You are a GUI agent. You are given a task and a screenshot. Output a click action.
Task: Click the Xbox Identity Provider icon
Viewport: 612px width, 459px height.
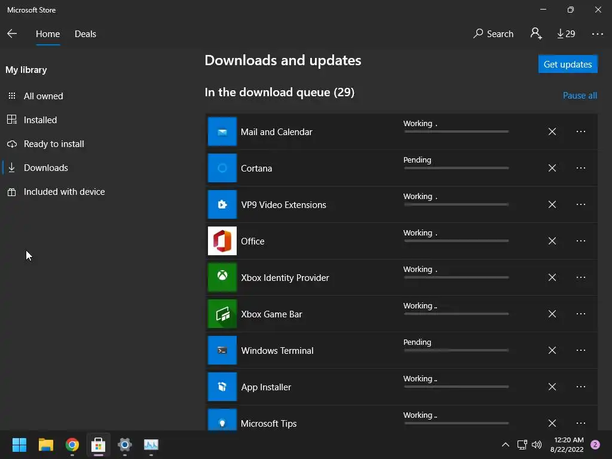(222, 277)
